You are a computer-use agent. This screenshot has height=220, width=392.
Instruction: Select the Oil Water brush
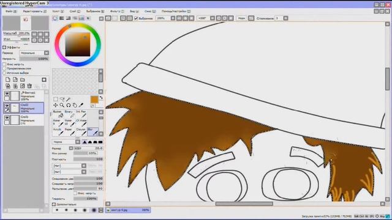pos(81,123)
